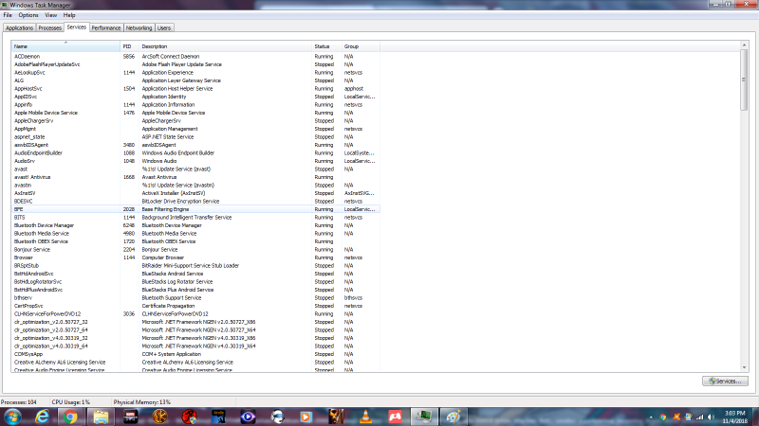Screen dimensions: 759x426
Task: Open the View menu
Action: 51,15
